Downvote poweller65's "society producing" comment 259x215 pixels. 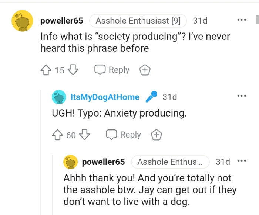73,70
